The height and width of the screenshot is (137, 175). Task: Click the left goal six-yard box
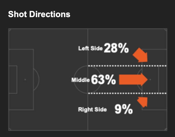[13, 79]
